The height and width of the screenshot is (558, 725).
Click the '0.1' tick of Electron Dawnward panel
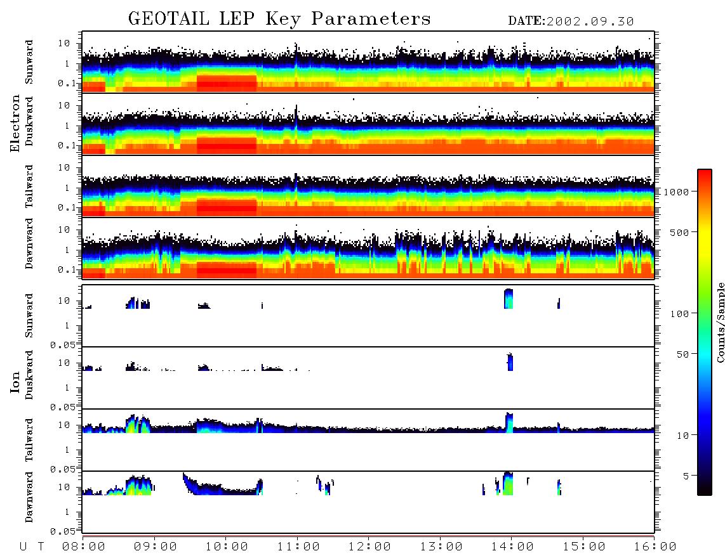point(69,269)
